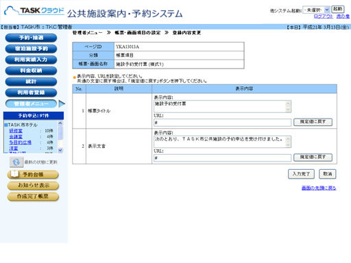The height and width of the screenshot is (263, 351).
Task: Click the 会議室 link
Action: 16,136
